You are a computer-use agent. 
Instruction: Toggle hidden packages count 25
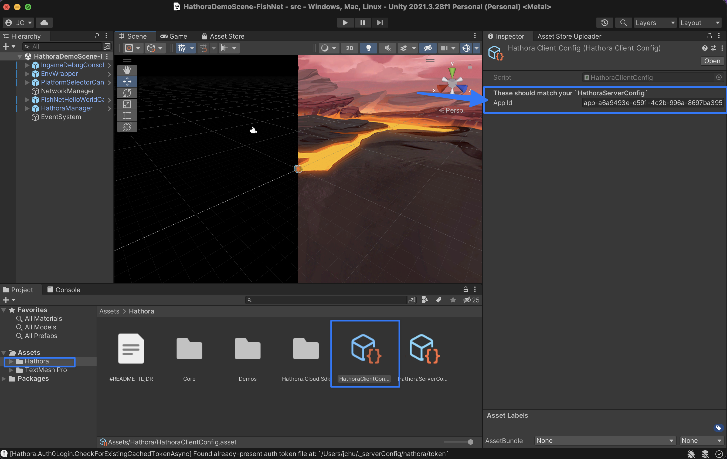pos(471,300)
